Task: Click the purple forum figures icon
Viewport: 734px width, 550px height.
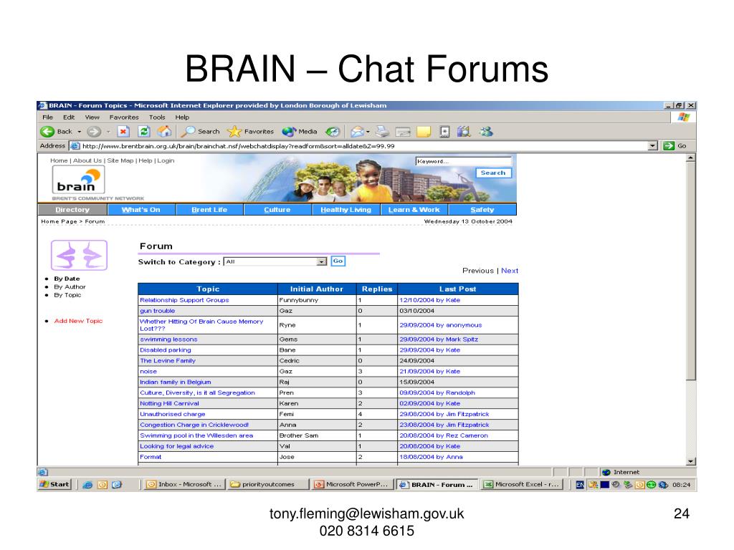Action: [x=79, y=255]
